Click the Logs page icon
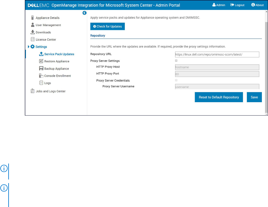This screenshot has height=207, width=268. (41, 83)
